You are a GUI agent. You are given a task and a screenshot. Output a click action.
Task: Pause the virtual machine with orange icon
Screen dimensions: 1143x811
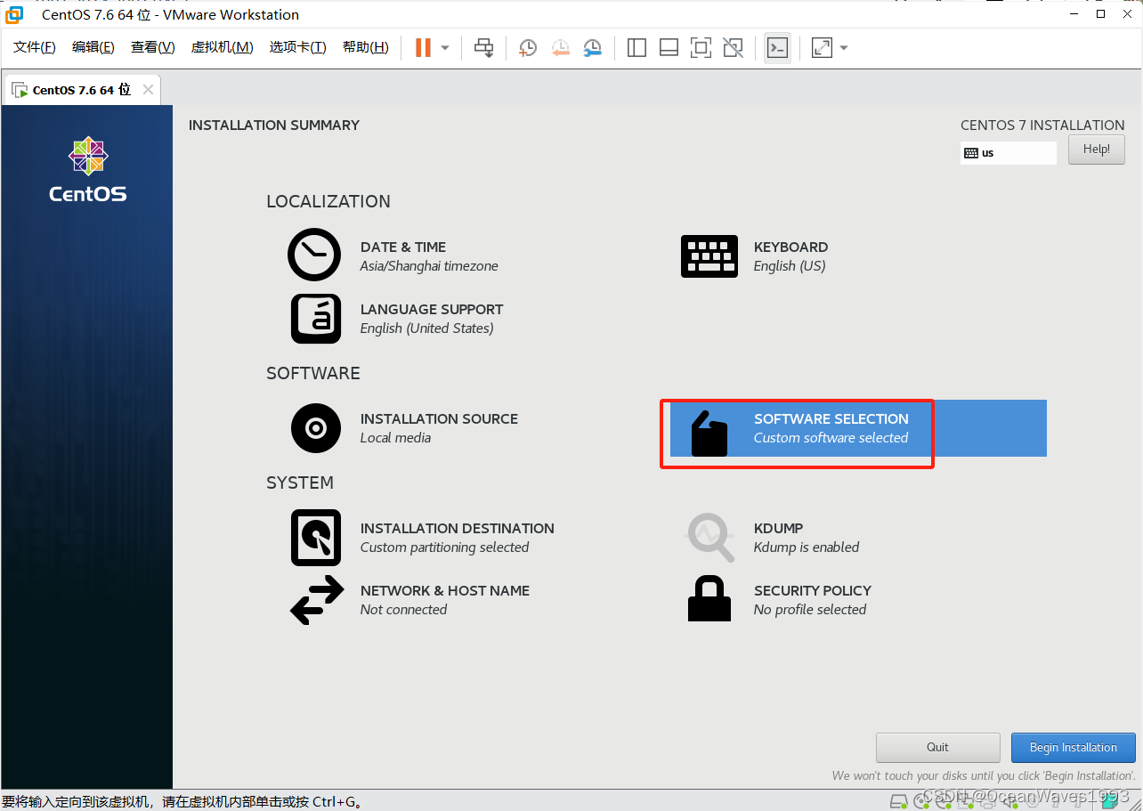(x=423, y=48)
